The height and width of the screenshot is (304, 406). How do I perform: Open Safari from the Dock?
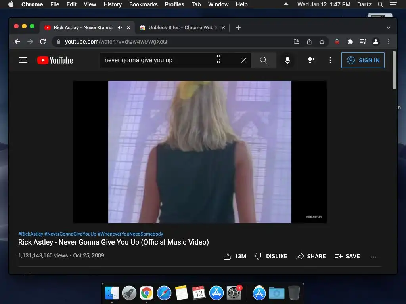[164, 293]
